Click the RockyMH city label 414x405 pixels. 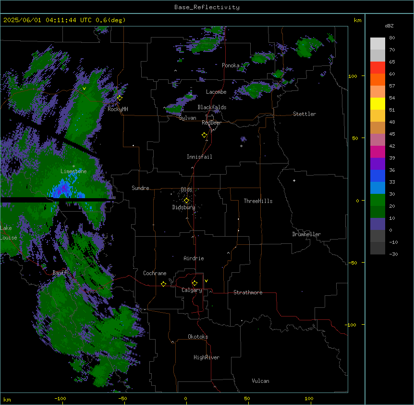118,109
